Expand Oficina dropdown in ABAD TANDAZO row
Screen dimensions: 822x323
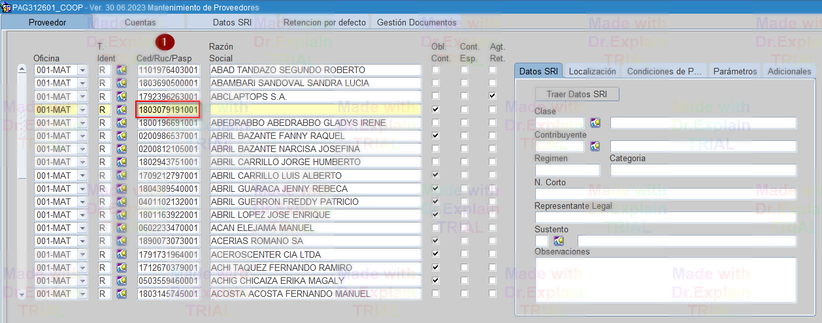coord(82,70)
